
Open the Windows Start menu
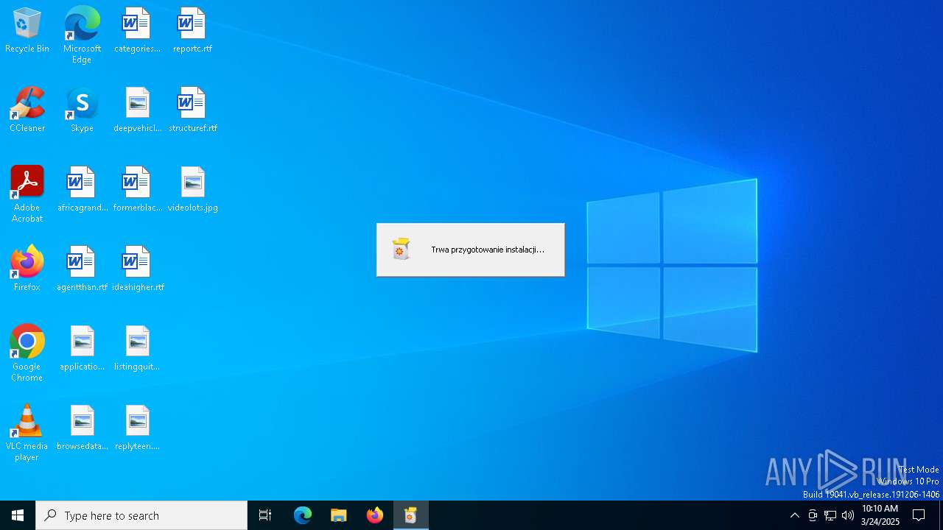point(18,515)
